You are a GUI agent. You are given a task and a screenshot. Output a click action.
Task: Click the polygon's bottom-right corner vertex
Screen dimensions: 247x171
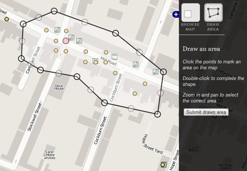158,114
